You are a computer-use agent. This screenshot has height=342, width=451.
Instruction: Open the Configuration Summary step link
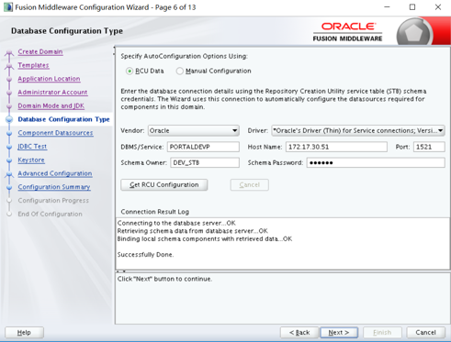[x=54, y=187]
